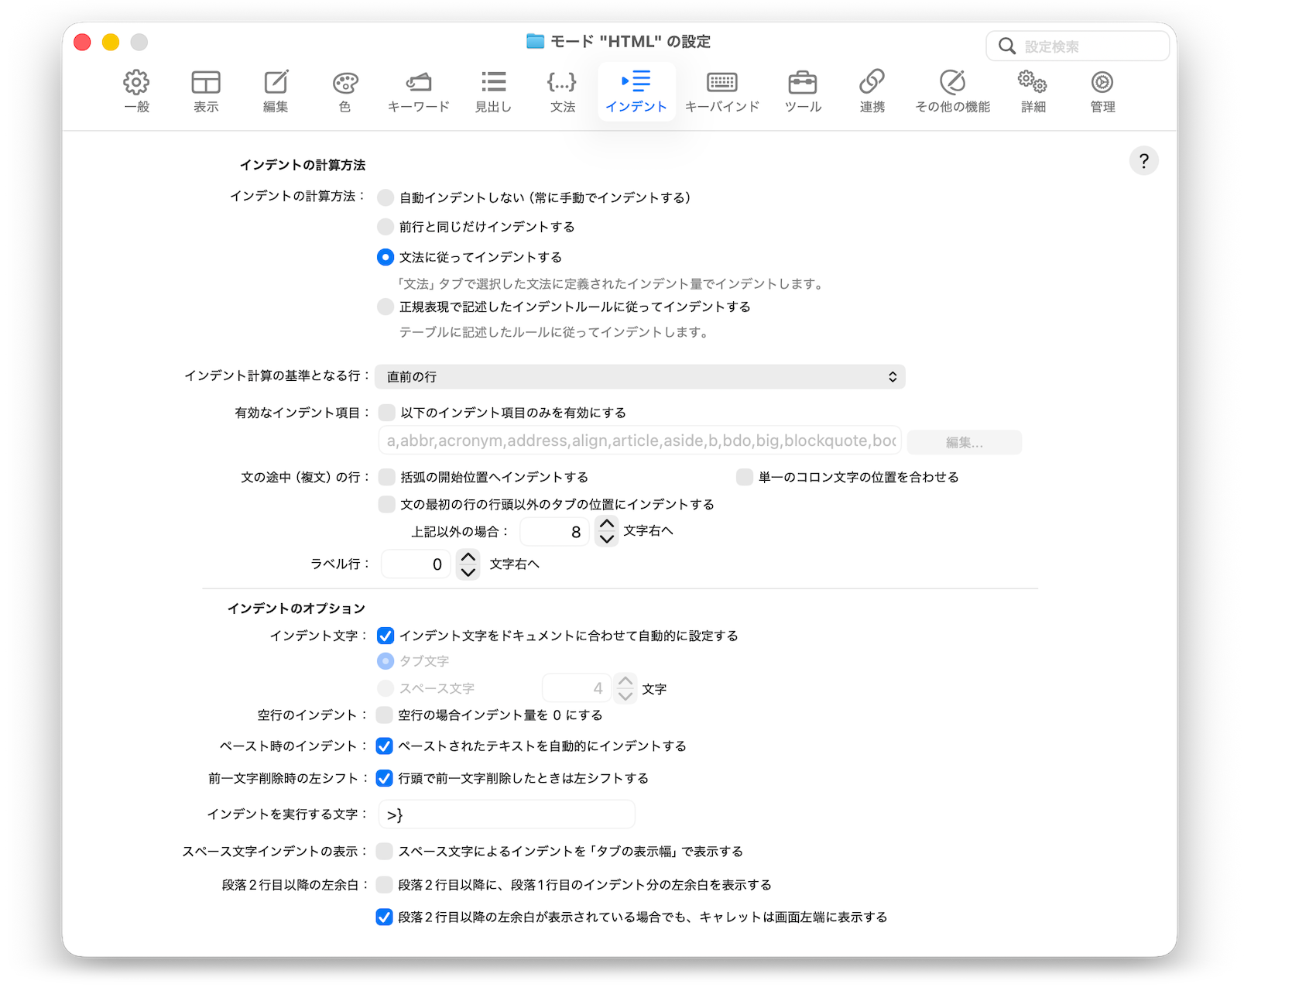Open the キーワード settings pane
The height and width of the screenshot is (991, 1316).
pos(418,91)
